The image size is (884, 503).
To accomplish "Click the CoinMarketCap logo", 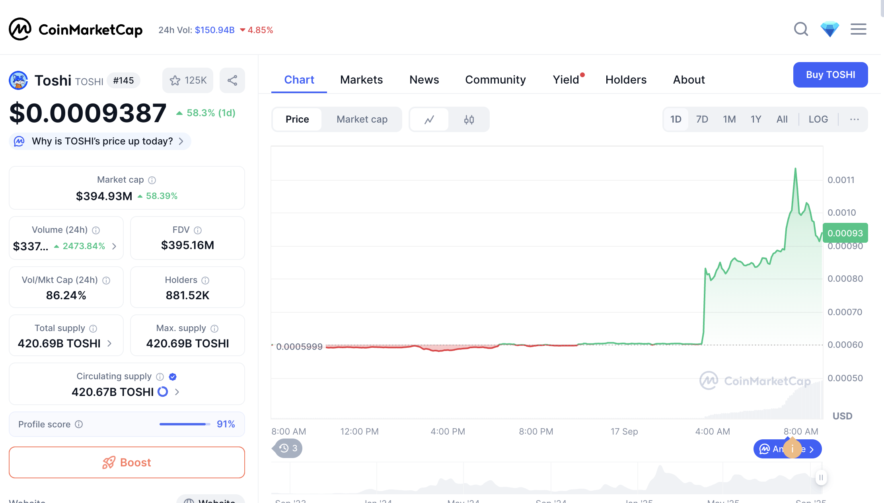I will coord(76,29).
